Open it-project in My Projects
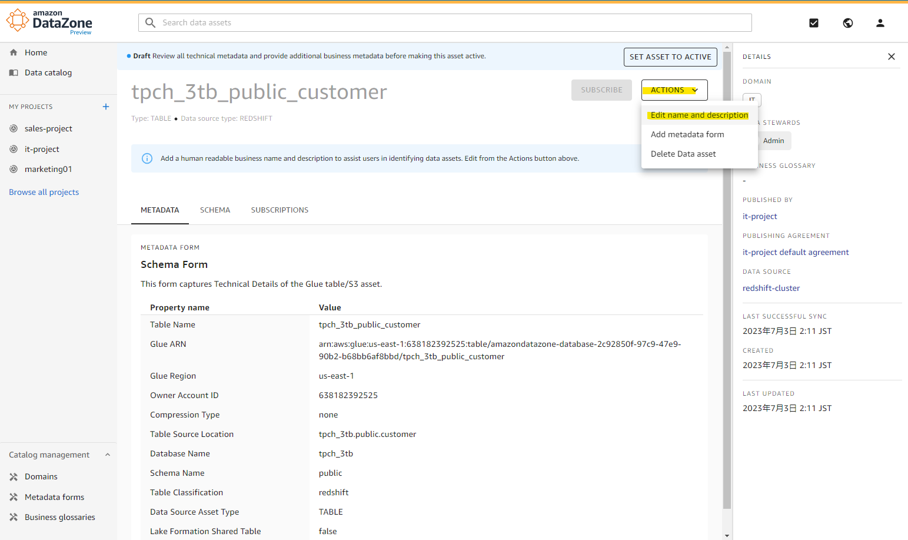The height and width of the screenshot is (540, 908). click(42, 149)
